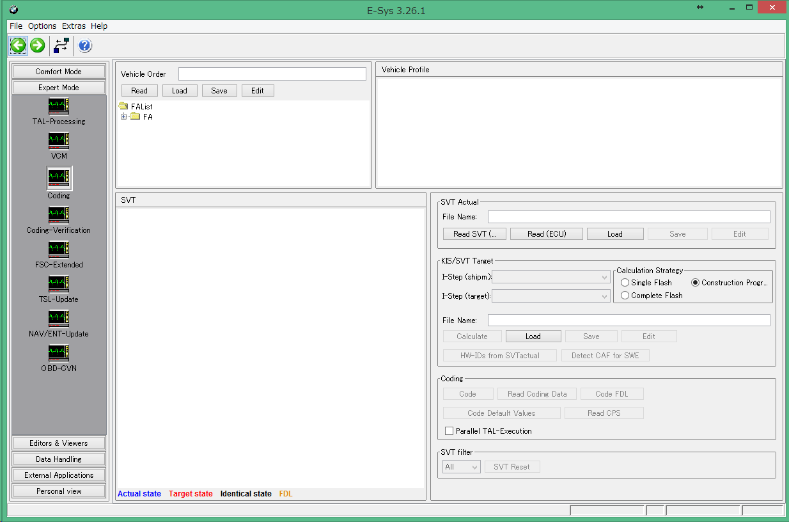Select the Coding module icon
The width and height of the screenshot is (789, 522).
coord(59,178)
